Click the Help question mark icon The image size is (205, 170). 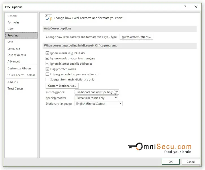click(x=185, y=7)
